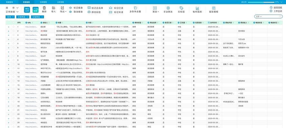
Task: Click the 工作空间 cube icon
Action: tap(271, 11)
